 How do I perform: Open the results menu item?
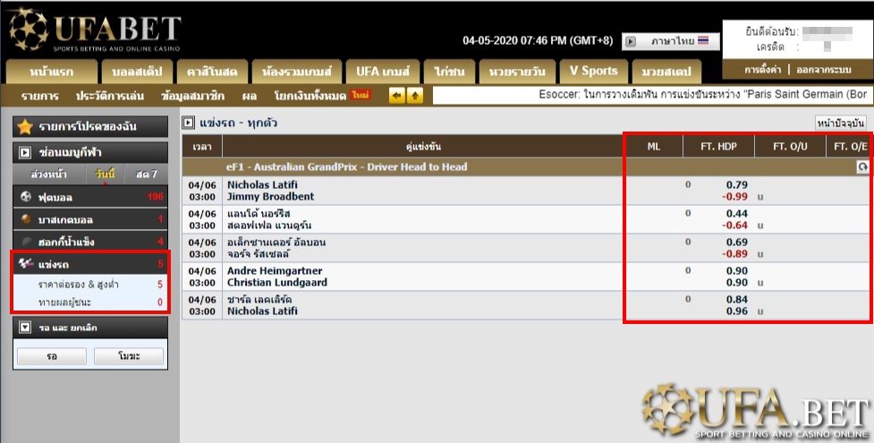click(x=250, y=96)
